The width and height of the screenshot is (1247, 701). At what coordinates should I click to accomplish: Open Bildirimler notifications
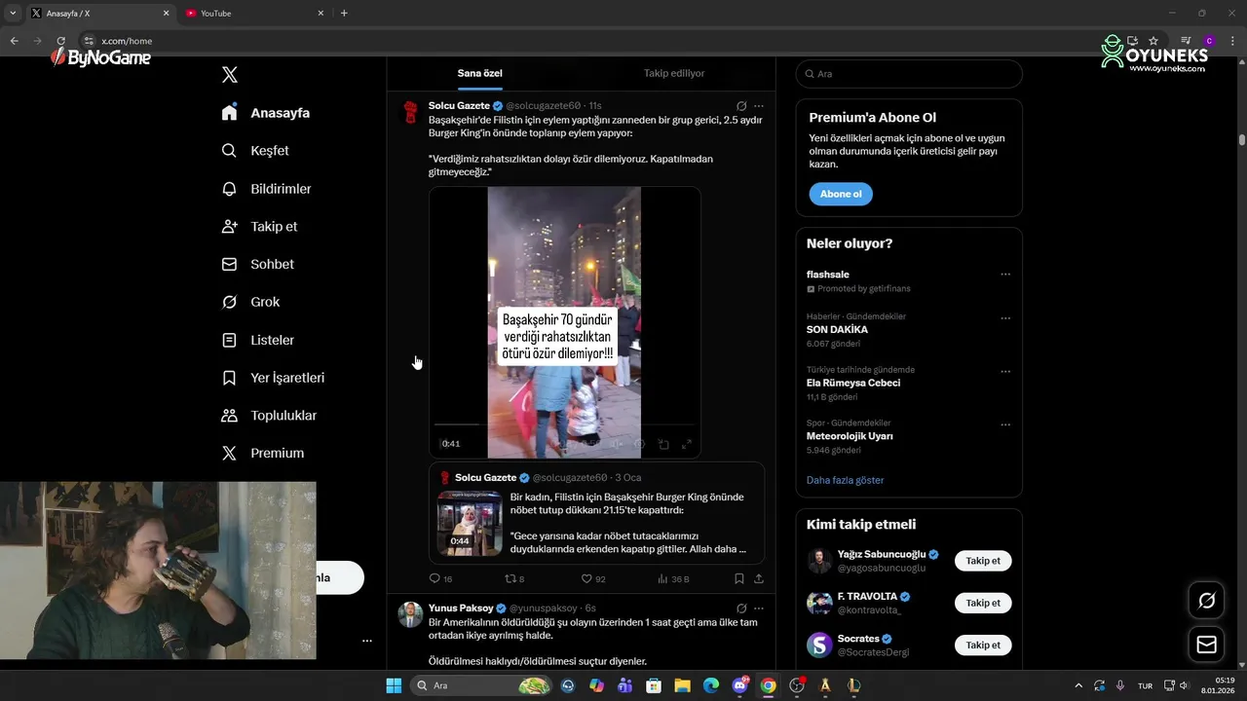click(266, 189)
